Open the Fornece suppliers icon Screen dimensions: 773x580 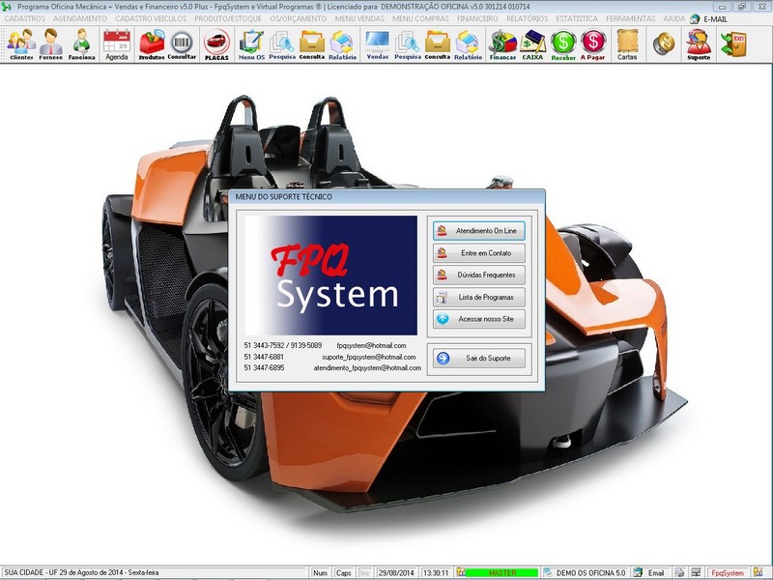point(51,44)
